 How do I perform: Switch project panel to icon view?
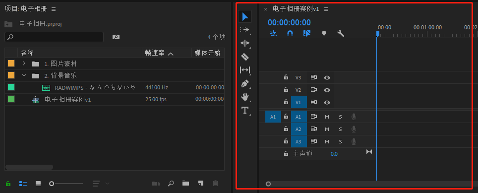[x=38, y=184]
